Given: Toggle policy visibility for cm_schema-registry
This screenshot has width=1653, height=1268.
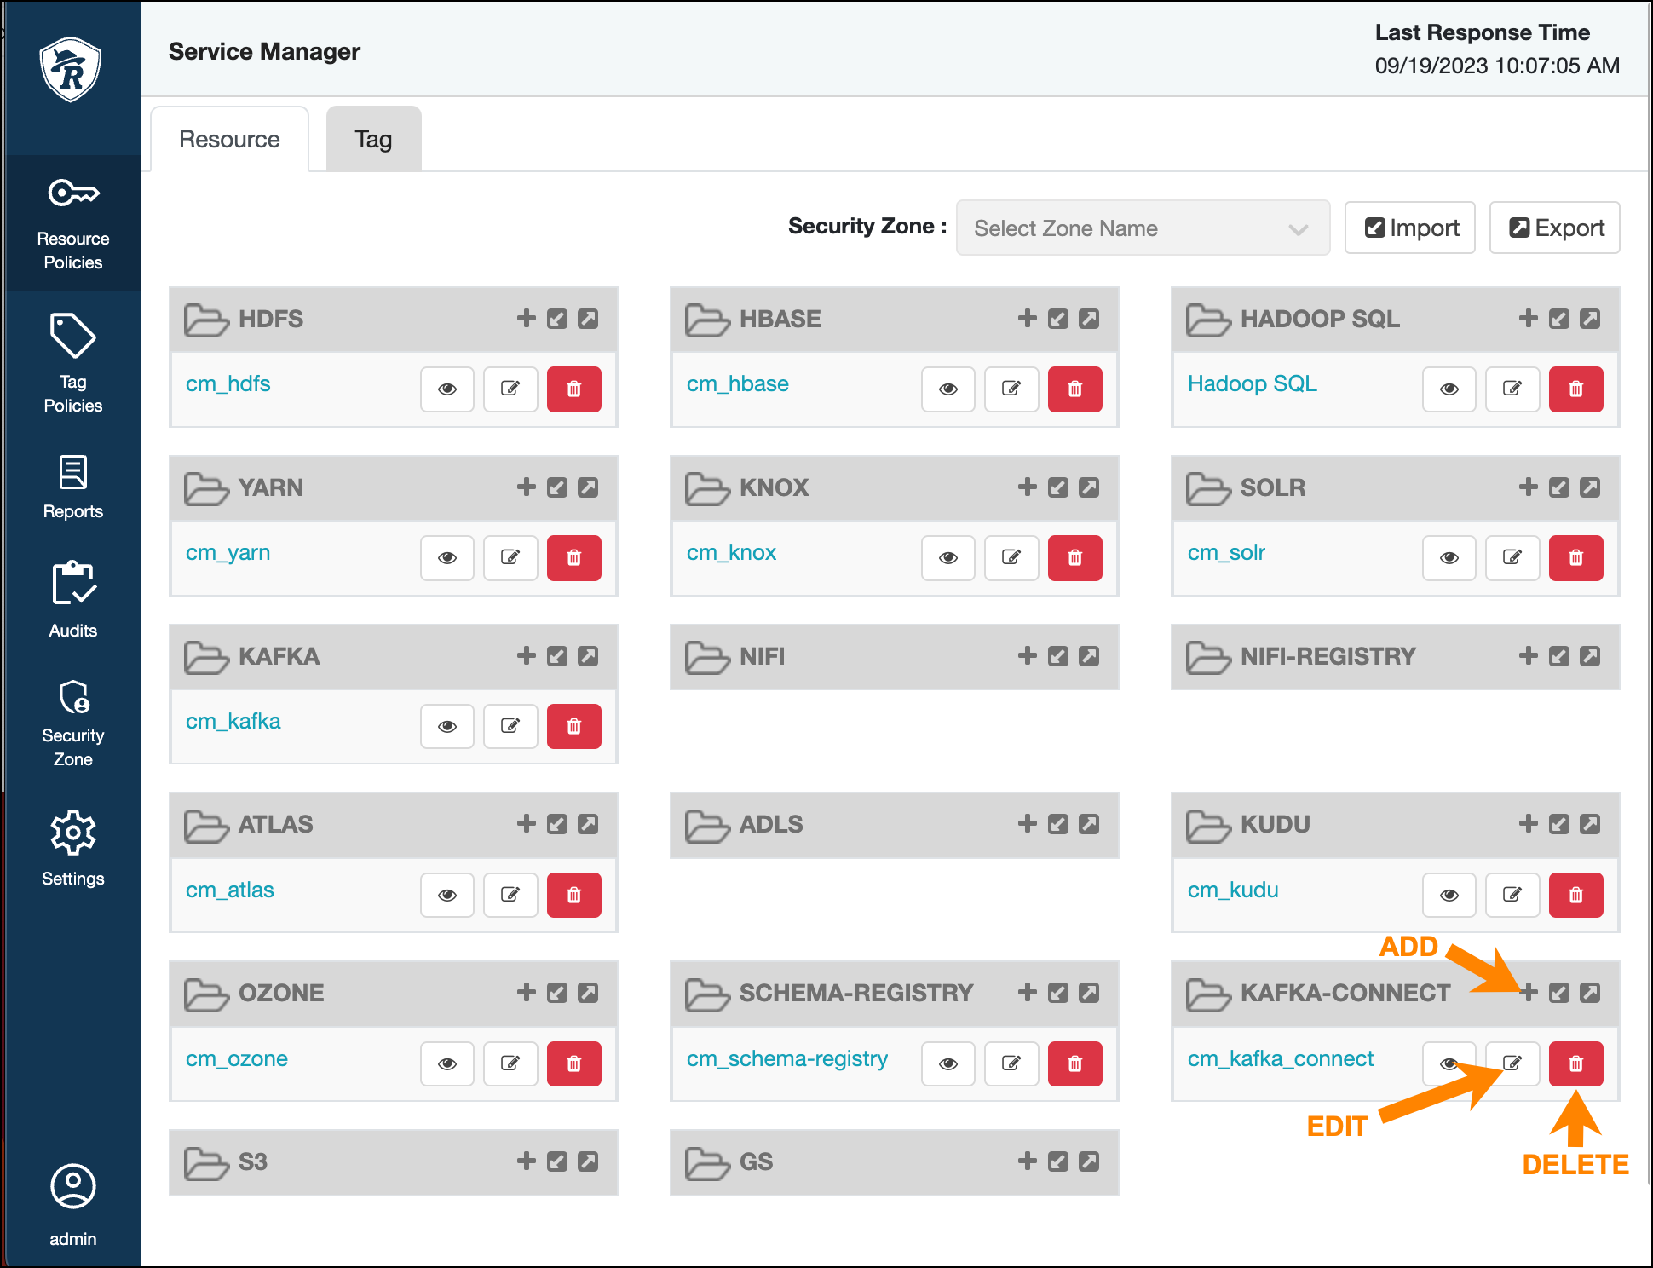Looking at the screenshot, I should click(947, 1063).
